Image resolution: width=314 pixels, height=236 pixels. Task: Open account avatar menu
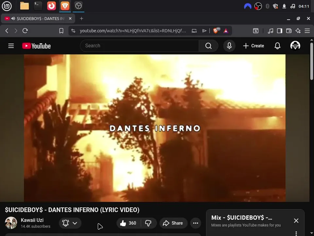coord(295,46)
